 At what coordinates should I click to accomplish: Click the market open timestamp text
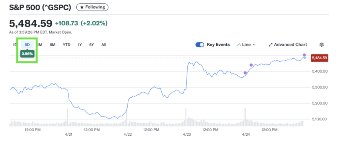click(40, 32)
